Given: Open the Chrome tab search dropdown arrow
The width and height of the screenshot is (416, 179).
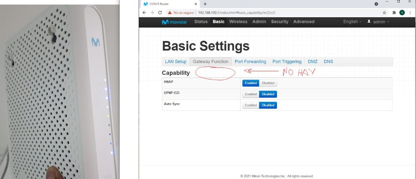Looking at the screenshot, I should 376,4.
